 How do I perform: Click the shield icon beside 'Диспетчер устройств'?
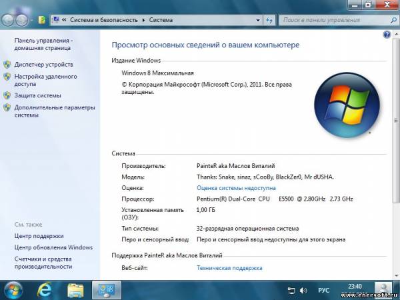(x=7, y=64)
